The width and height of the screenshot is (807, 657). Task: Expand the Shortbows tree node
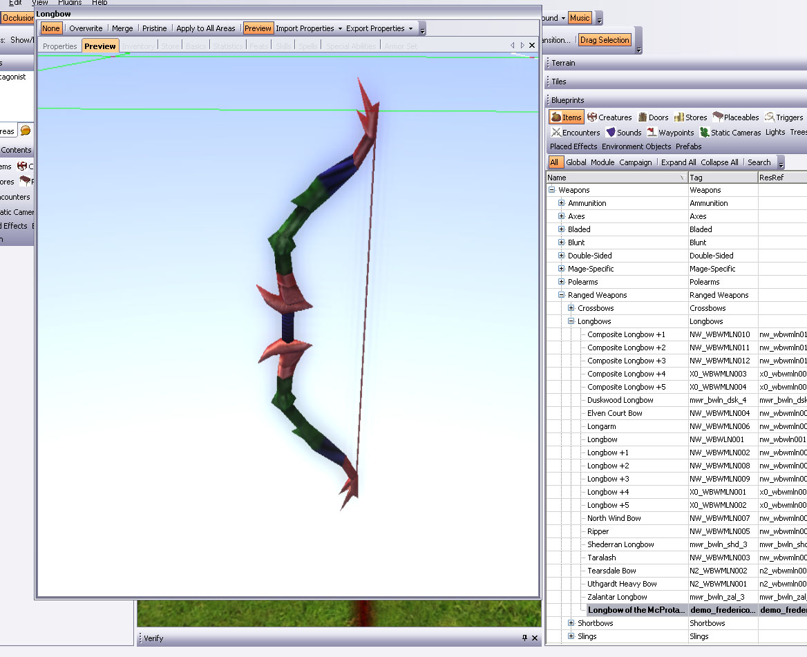pos(571,623)
